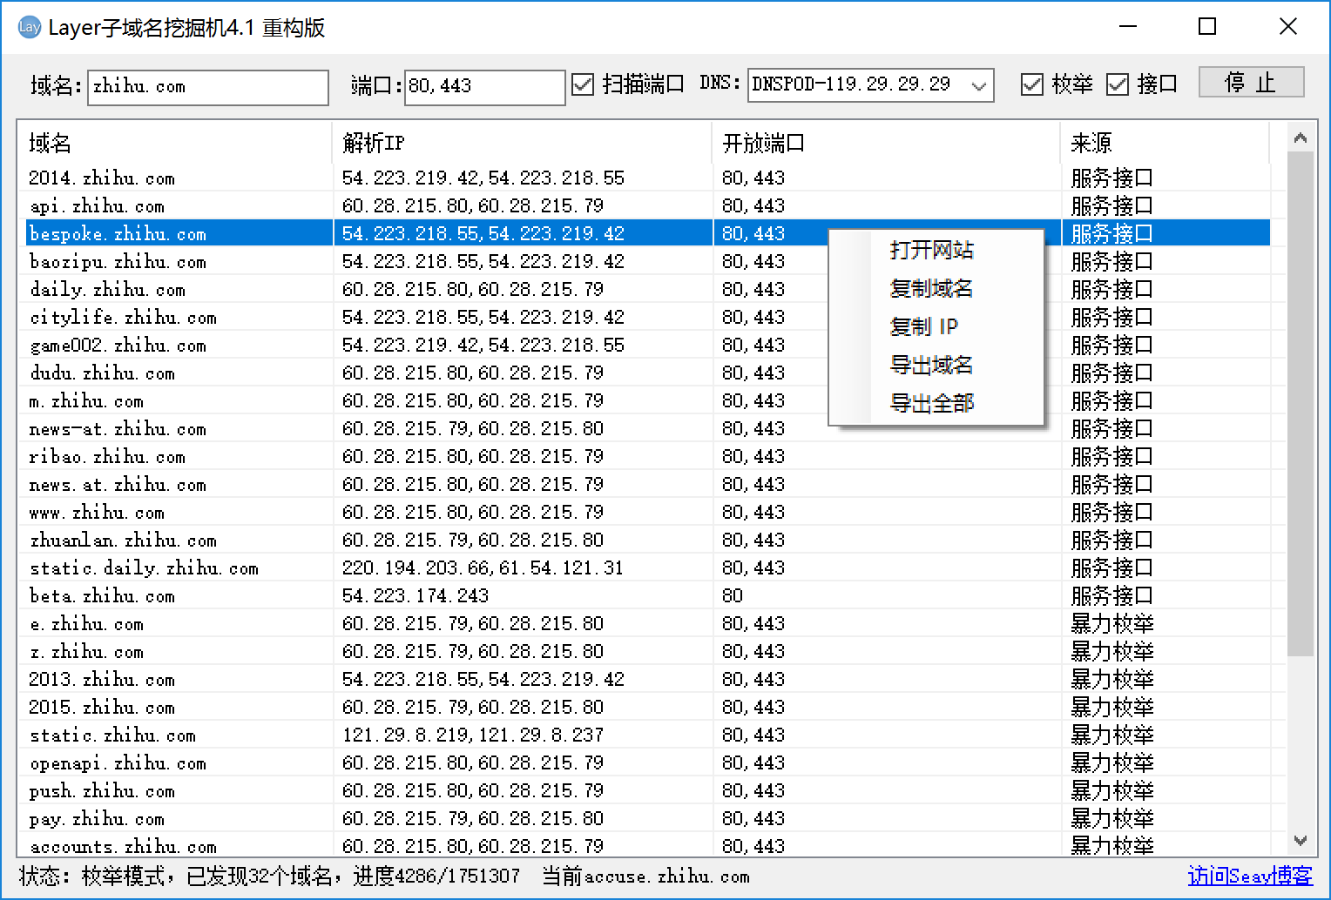
Task: Click the 域名 column header
Action: (x=174, y=143)
